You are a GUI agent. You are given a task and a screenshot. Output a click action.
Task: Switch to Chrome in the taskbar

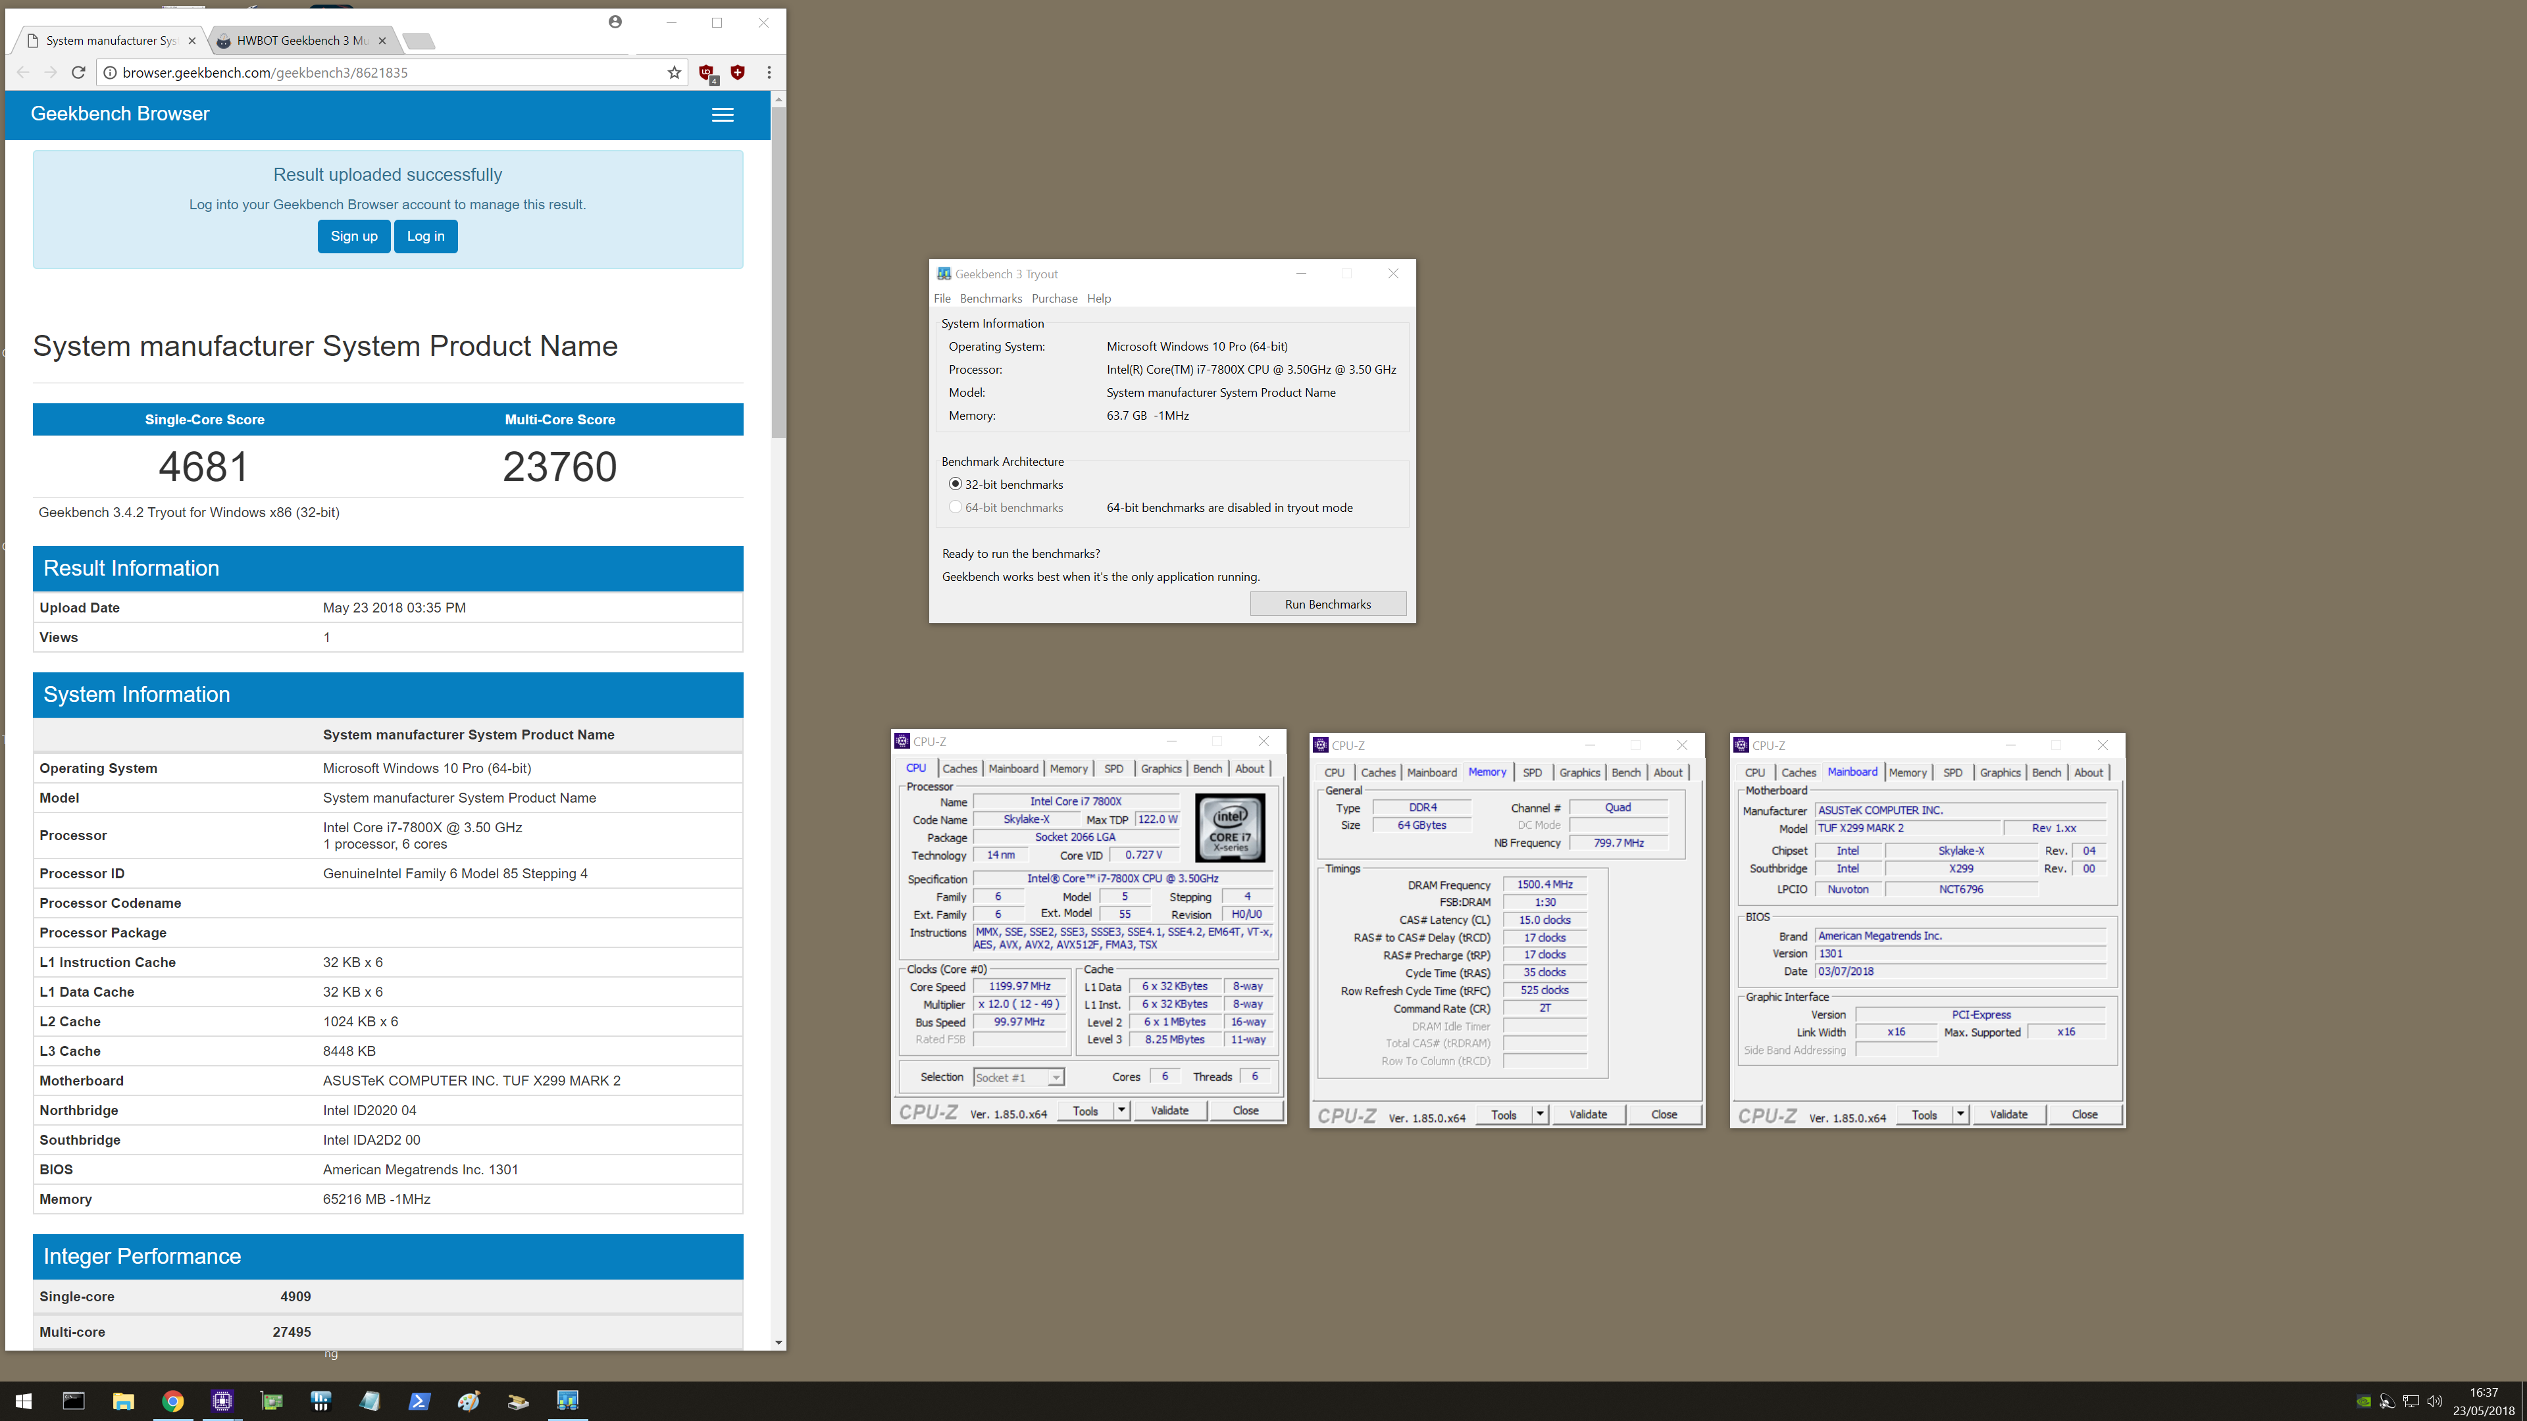point(172,1401)
